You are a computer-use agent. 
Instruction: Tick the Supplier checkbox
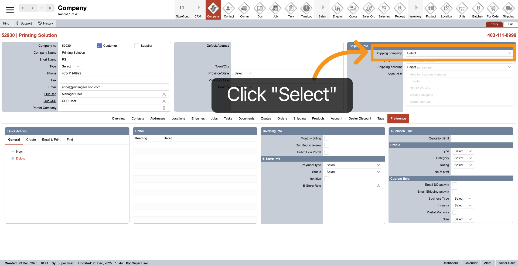137,46
